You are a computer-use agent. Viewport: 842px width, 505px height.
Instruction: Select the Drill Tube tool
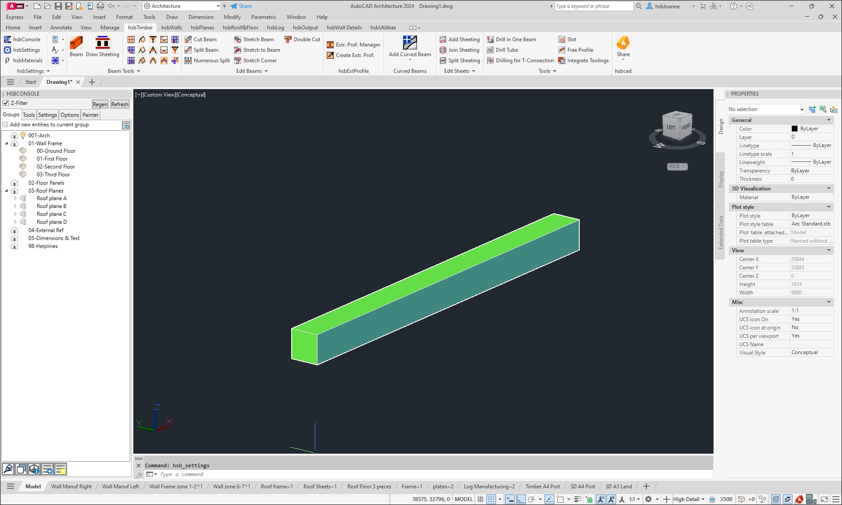[x=503, y=50]
